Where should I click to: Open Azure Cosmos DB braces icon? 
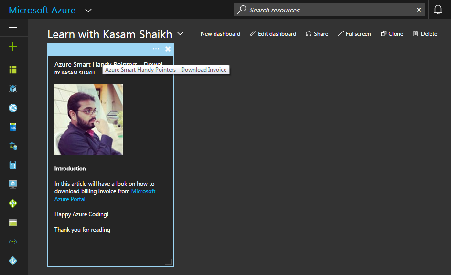pyautogui.click(x=13, y=165)
